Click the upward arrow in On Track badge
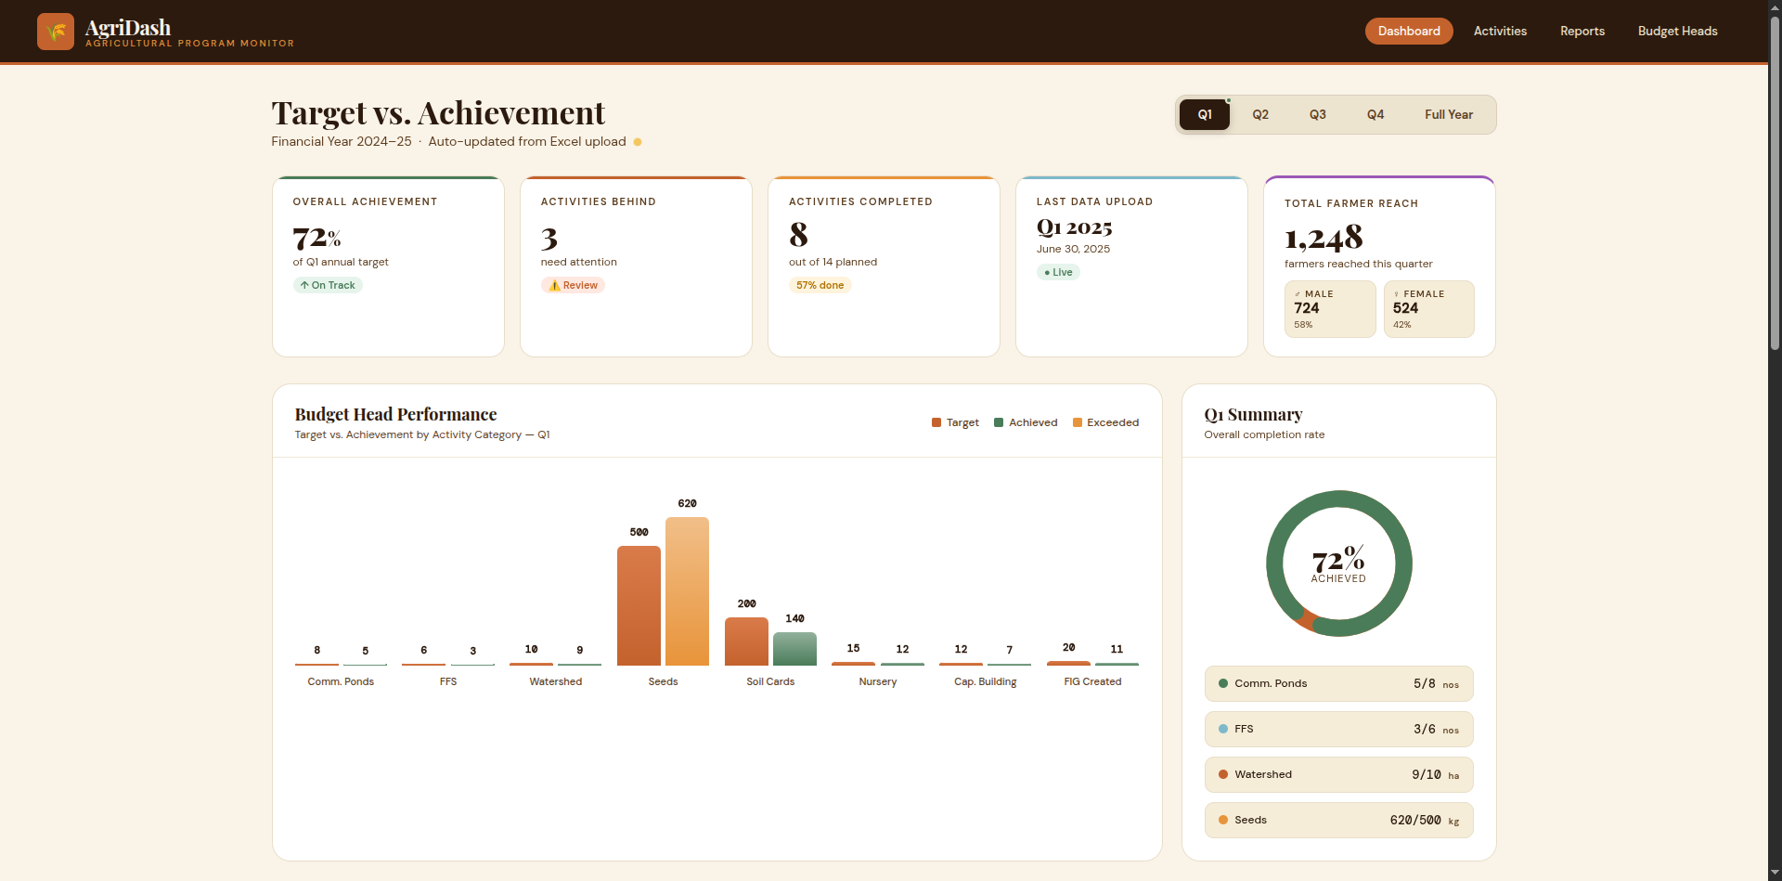 coord(306,285)
